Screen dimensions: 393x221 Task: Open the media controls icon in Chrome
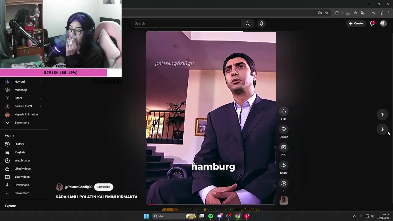(x=374, y=13)
